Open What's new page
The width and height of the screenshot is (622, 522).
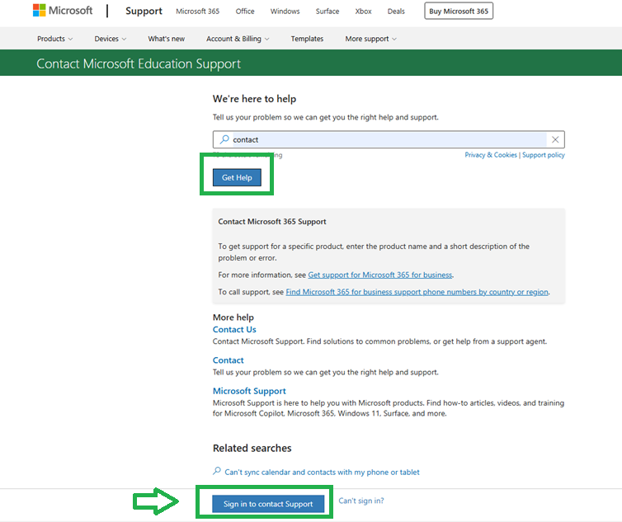[166, 39]
